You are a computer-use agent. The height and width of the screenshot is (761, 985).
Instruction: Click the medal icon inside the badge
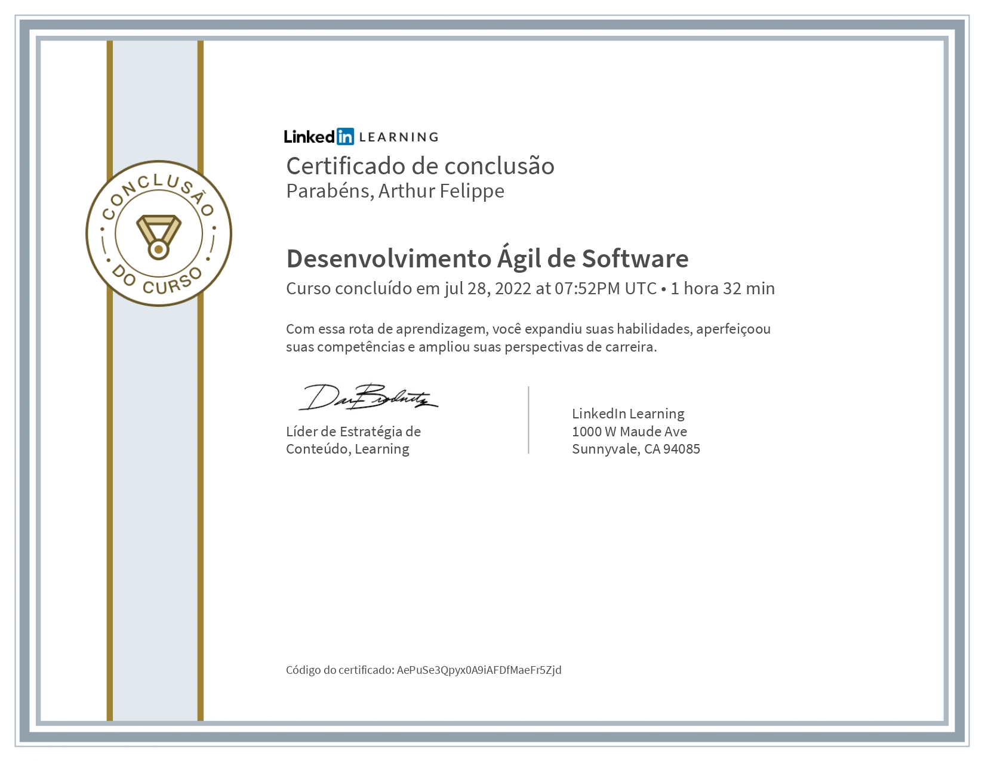[x=158, y=236]
